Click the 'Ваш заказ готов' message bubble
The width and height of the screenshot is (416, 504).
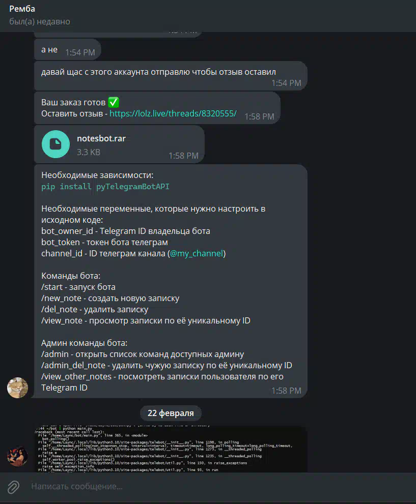coord(157,108)
